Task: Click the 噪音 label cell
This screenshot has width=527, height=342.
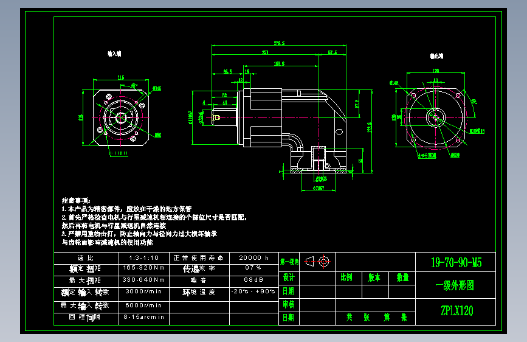Action: tap(199, 281)
